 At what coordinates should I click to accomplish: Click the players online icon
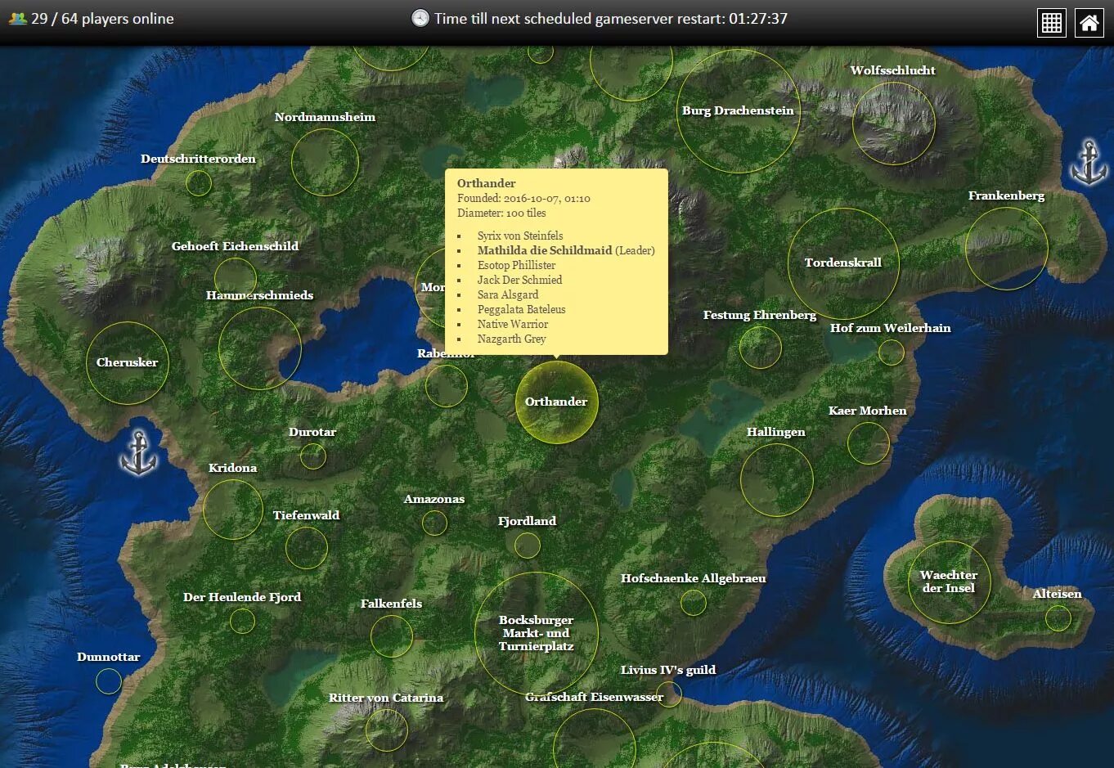click(18, 18)
